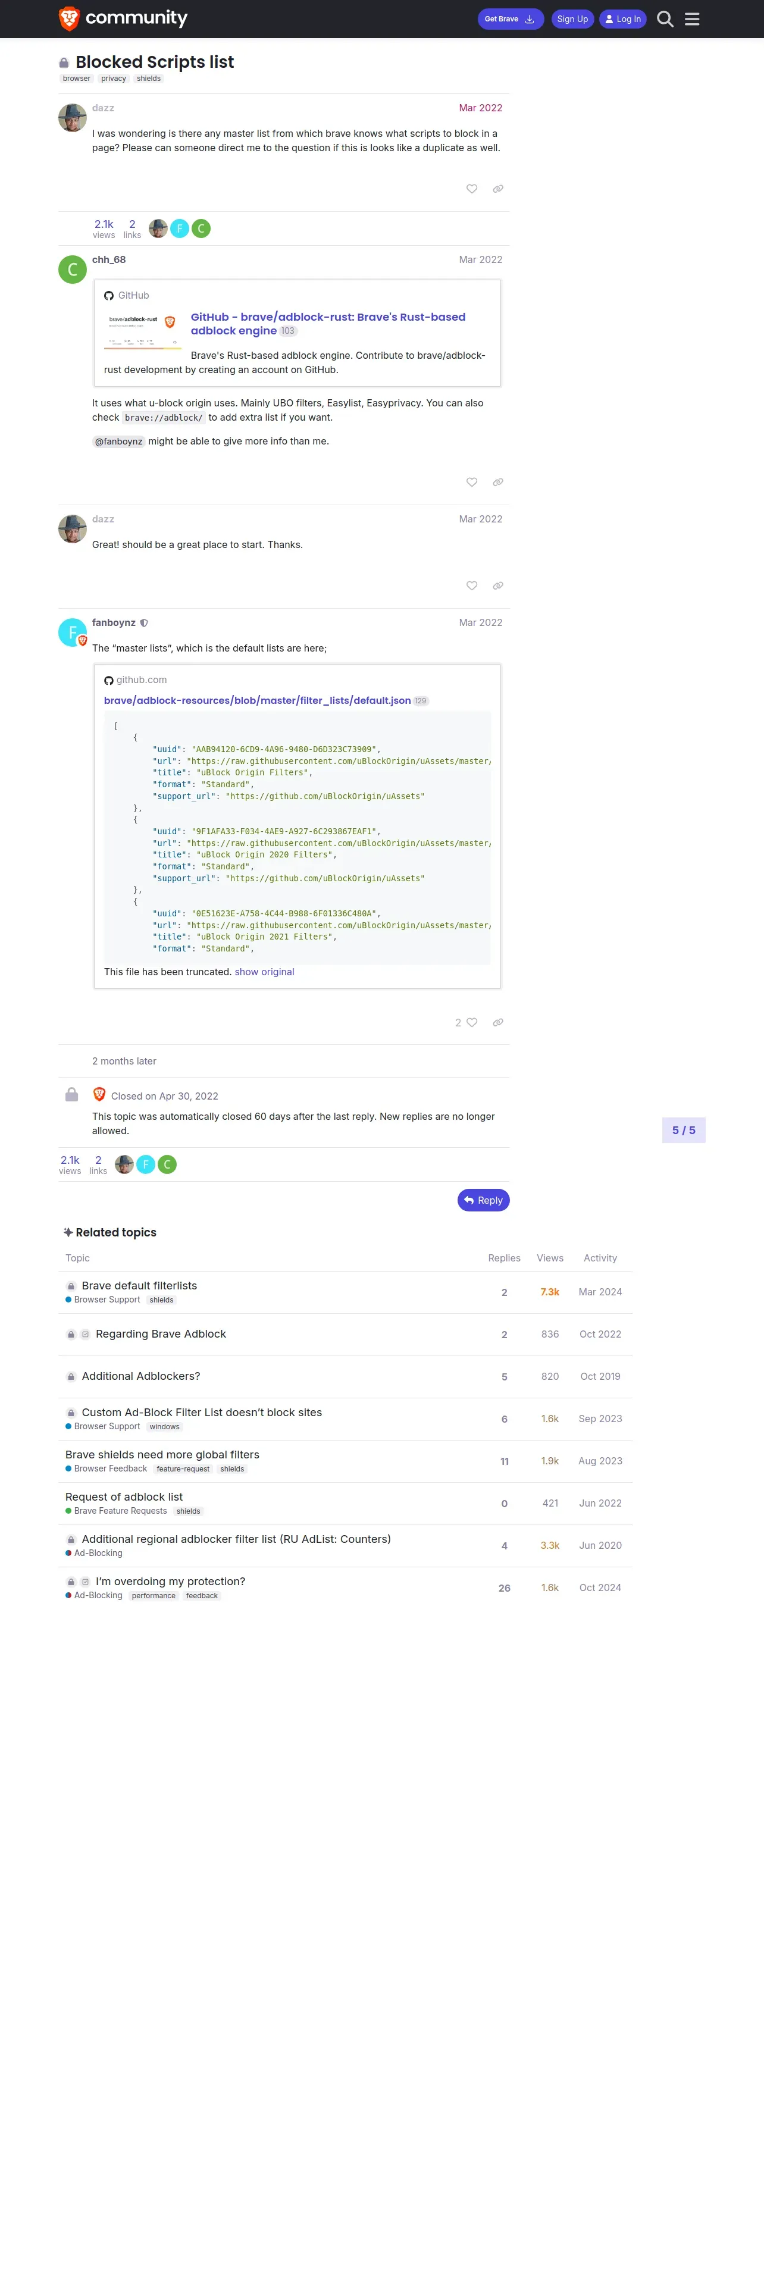Click C participant avatar in top summary

(201, 228)
